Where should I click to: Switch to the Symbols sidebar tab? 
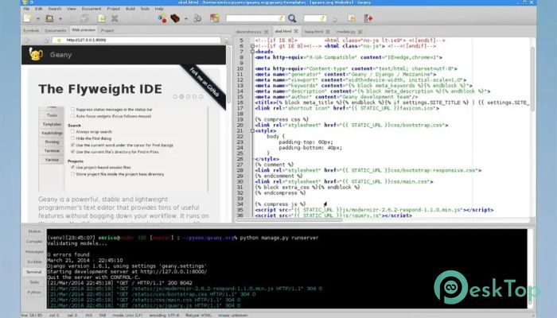[x=31, y=30]
